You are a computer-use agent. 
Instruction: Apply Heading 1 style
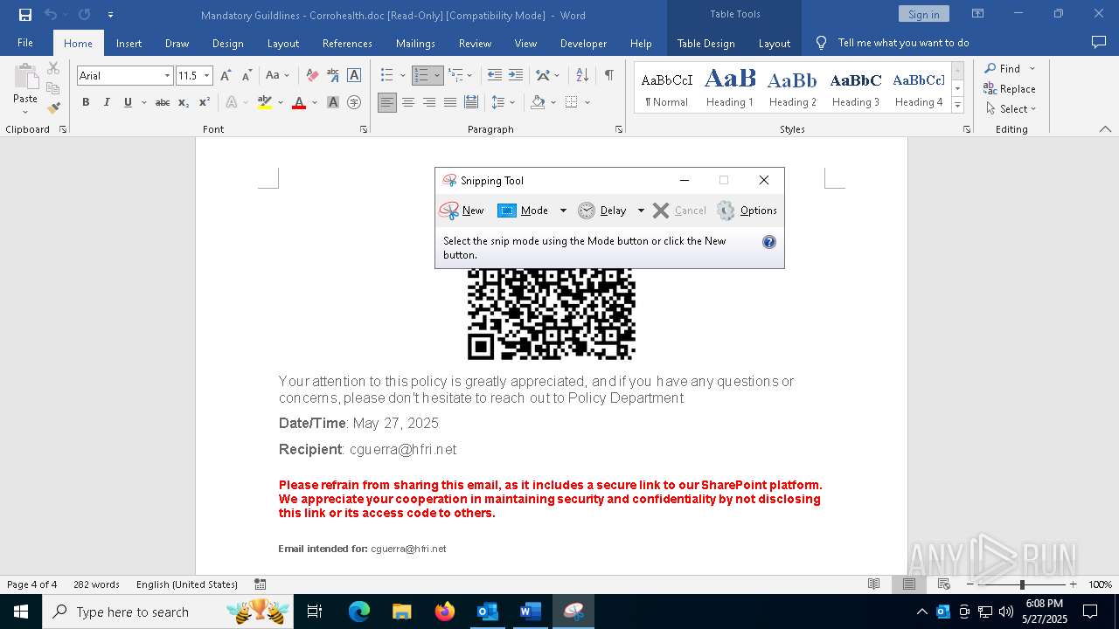pos(730,87)
